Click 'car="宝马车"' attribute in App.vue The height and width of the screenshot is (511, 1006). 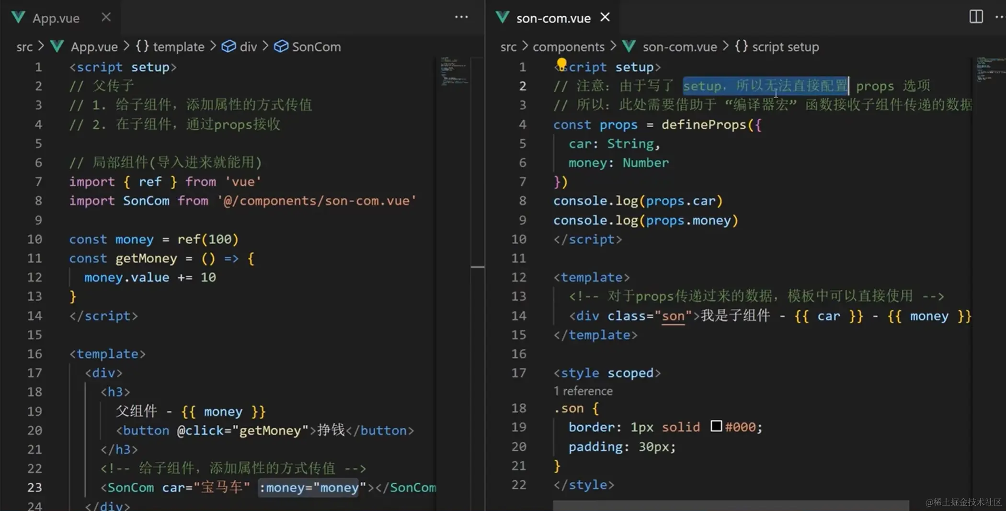pyautogui.click(x=206, y=488)
